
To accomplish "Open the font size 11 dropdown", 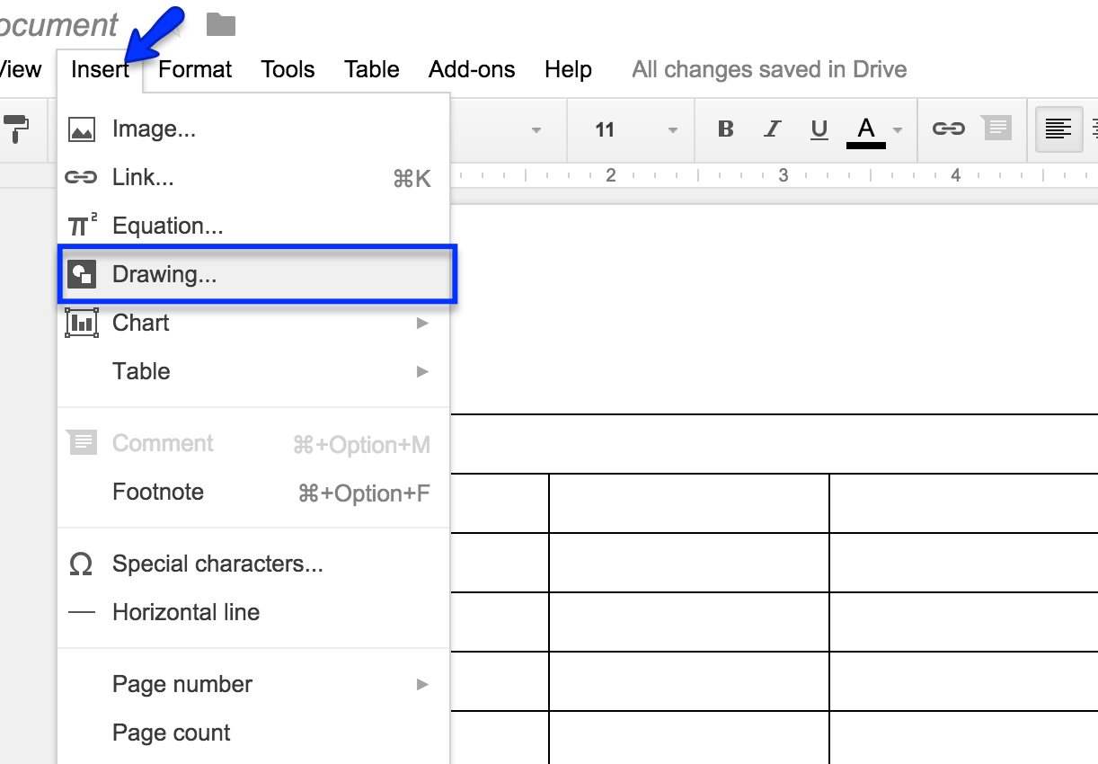I will 633,129.
